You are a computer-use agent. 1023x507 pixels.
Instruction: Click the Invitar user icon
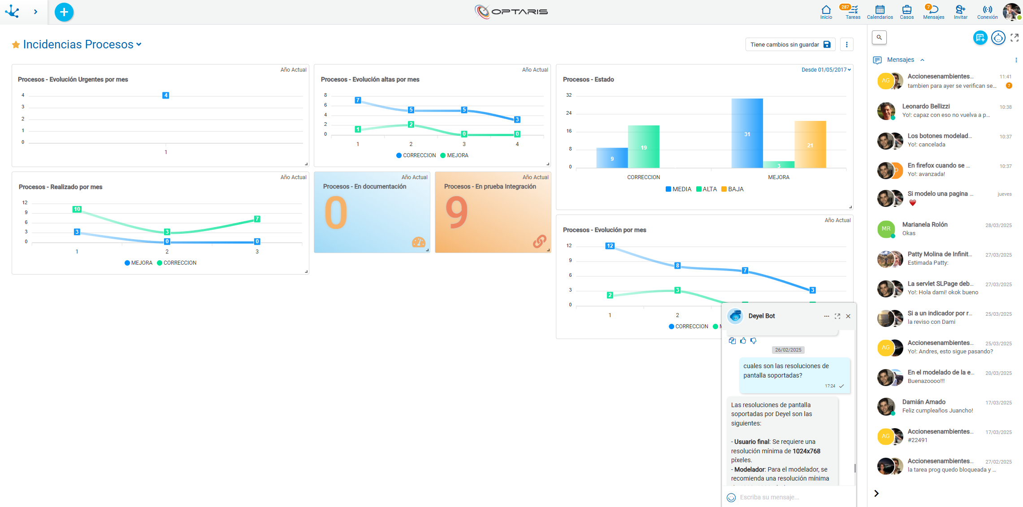(x=960, y=12)
